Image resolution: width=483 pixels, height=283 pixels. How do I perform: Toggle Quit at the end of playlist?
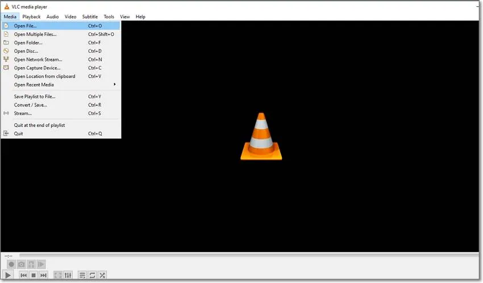click(61, 125)
